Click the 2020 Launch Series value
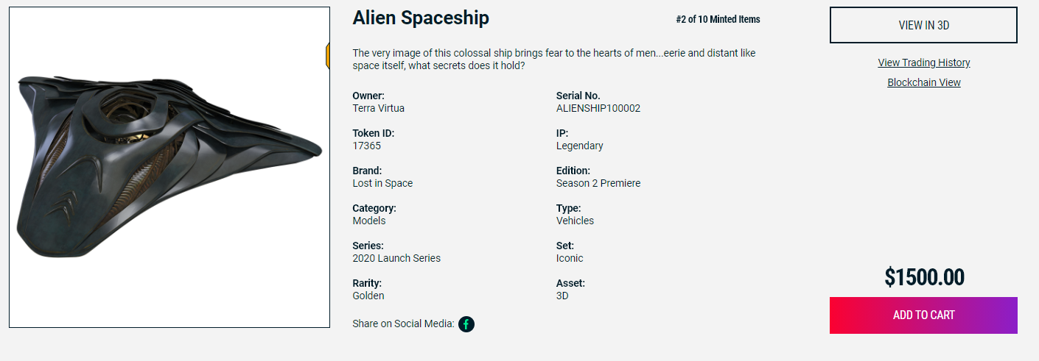 (x=396, y=258)
